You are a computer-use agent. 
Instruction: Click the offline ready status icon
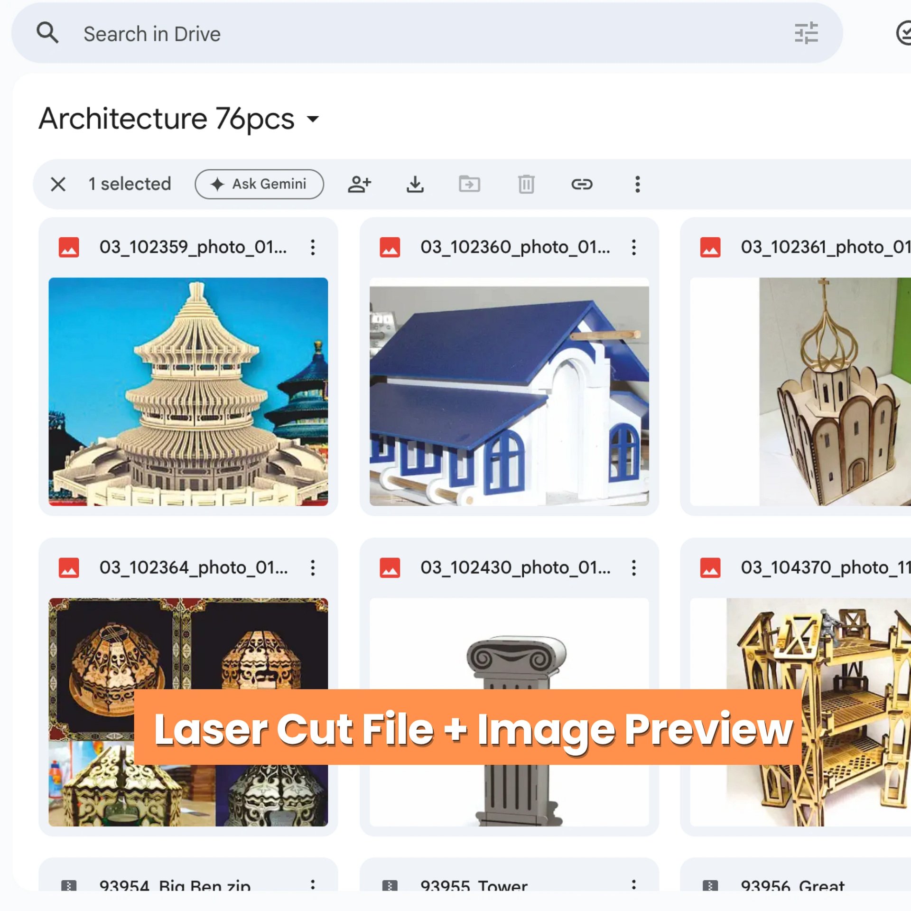pyautogui.click(x=904, y=33)
